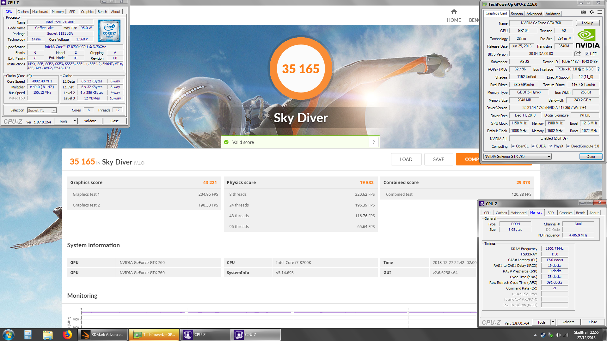Click the 'Graphics test 1' row
The image size is (607, 341).
click(x=144, y=194)
